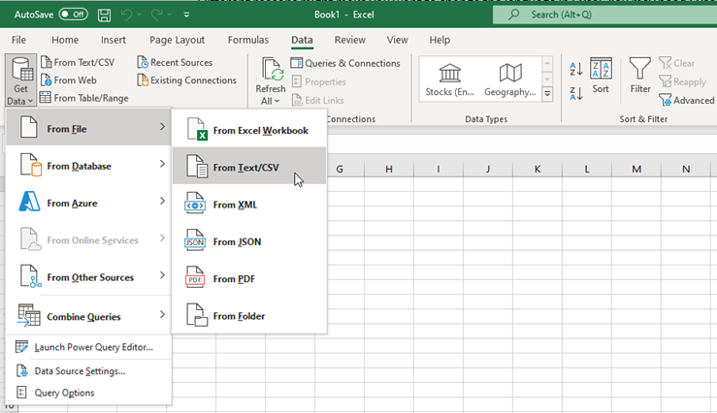Open Recent Sources
Viewport: 717px width, 413px height.
pos(176,62)
